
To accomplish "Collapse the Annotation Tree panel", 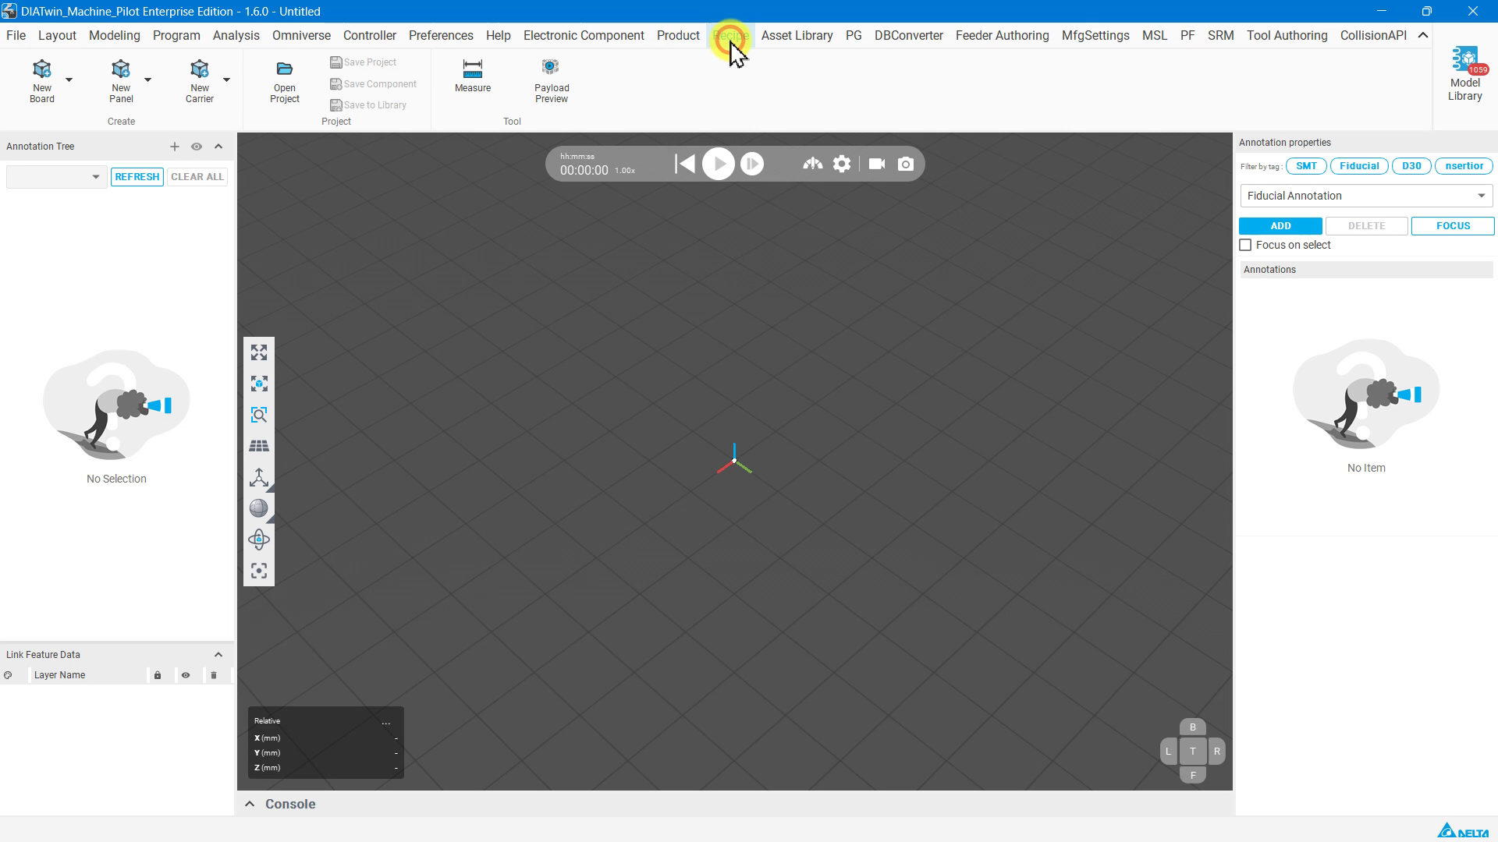I will (218, 147).
